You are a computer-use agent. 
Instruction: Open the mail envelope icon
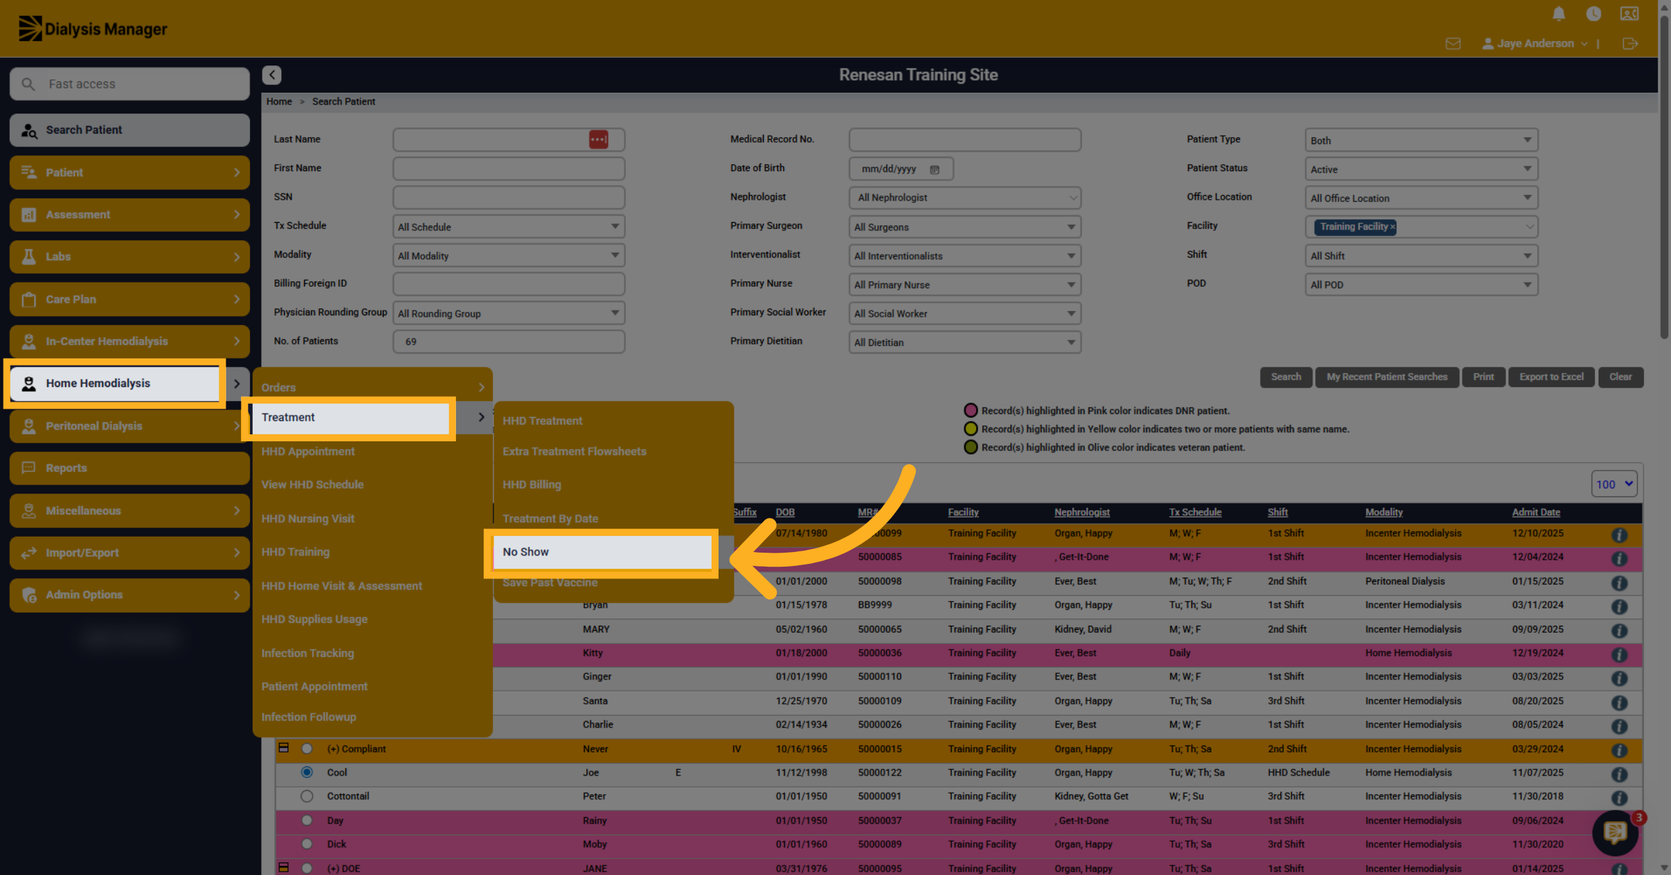1453,44
